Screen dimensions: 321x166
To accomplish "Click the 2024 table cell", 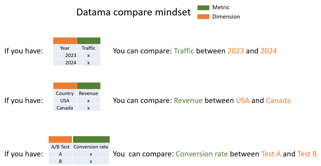I will point(65,63).
